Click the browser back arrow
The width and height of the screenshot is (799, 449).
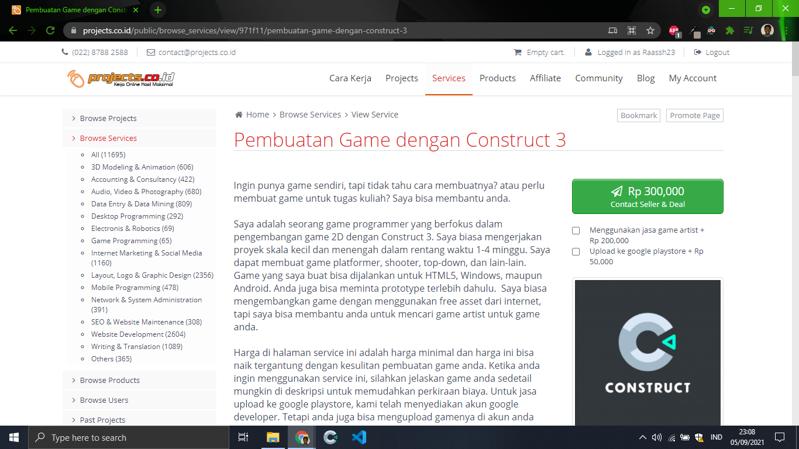coord(13,30)
